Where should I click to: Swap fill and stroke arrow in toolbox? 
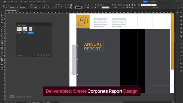[x=3, y=58]
